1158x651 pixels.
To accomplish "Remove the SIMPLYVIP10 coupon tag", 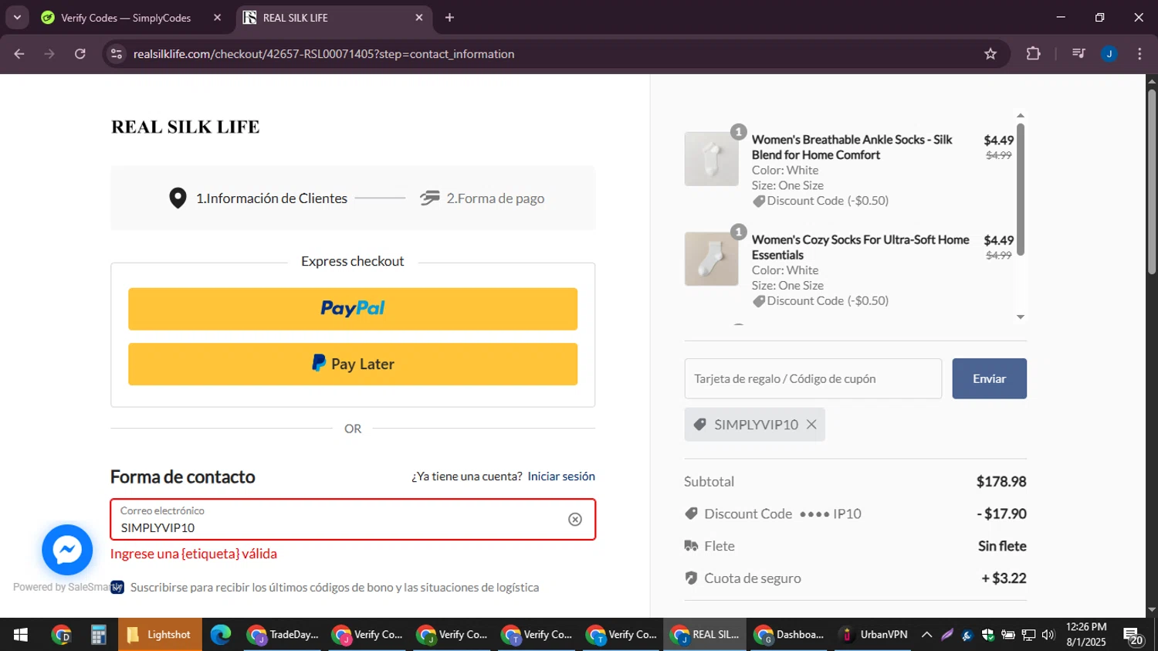I will pos(811,425).
